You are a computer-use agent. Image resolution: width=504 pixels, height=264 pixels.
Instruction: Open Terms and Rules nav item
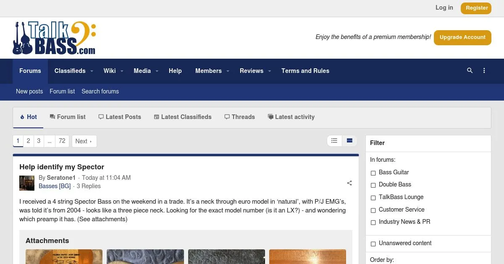pos(305,71)
